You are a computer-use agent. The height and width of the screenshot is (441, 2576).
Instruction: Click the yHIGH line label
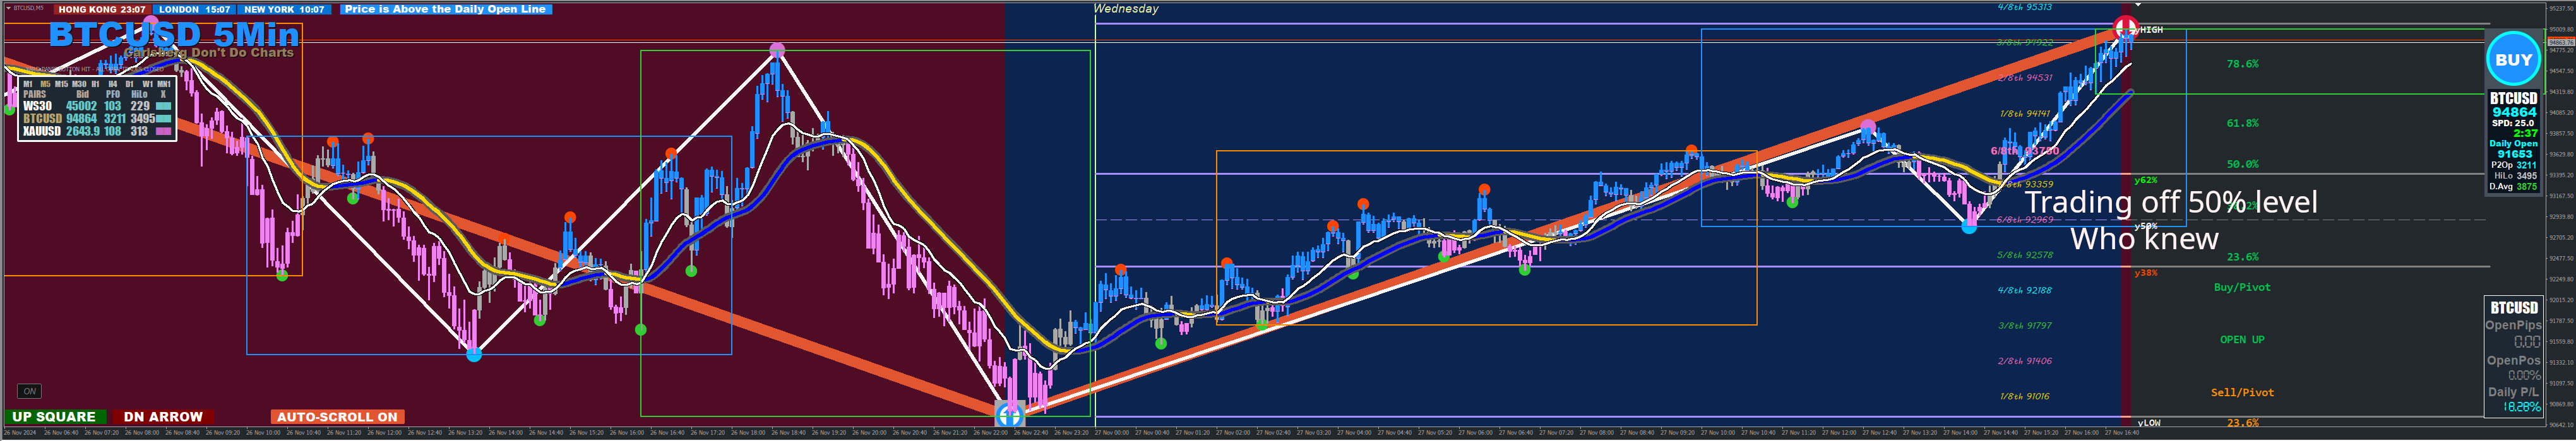pos(2148,30)
